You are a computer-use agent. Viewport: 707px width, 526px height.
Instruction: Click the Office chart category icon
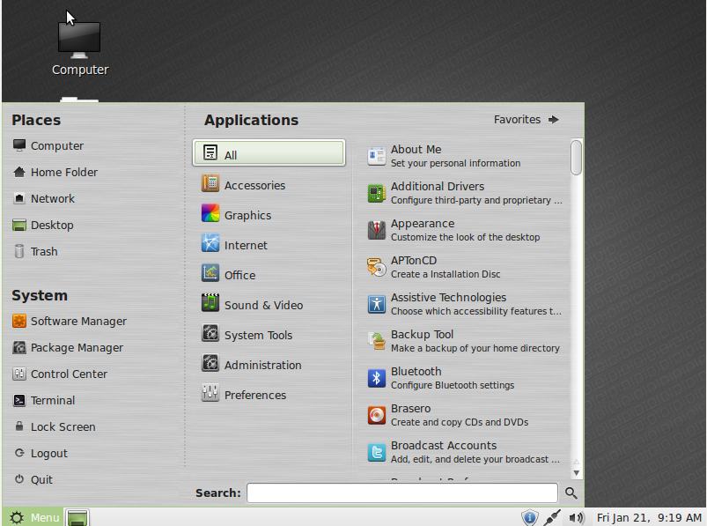210,273
